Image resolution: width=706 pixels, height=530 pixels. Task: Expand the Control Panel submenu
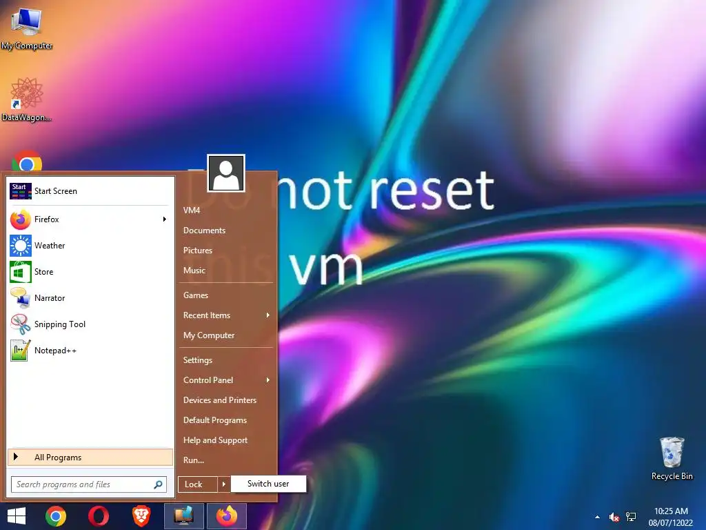click(x=268, y=380)
